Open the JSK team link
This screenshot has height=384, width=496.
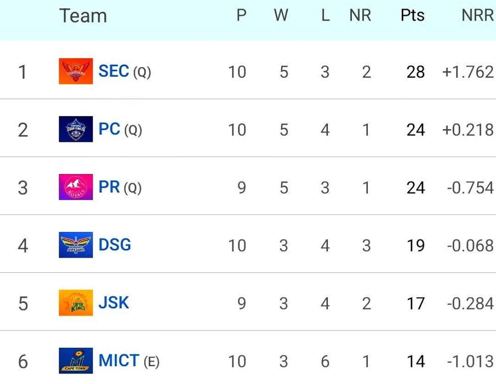[x=113, y=303]
